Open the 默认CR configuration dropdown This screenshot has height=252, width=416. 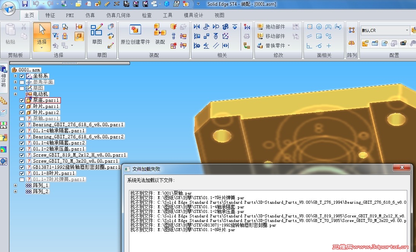(x=407, y=30)
